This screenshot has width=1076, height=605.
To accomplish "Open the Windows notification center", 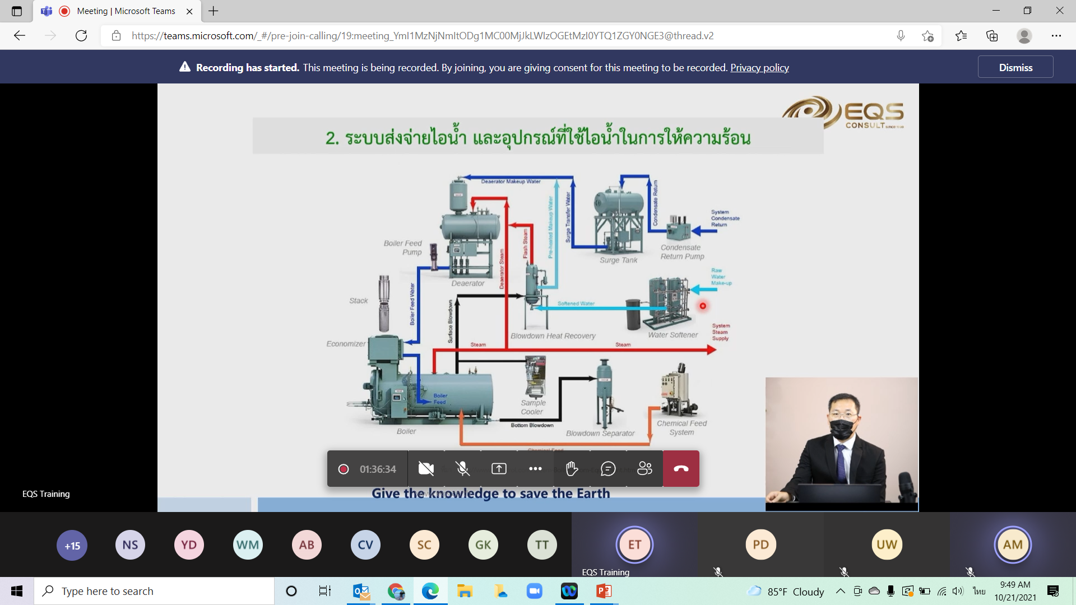I will (x=1054, y=591).
